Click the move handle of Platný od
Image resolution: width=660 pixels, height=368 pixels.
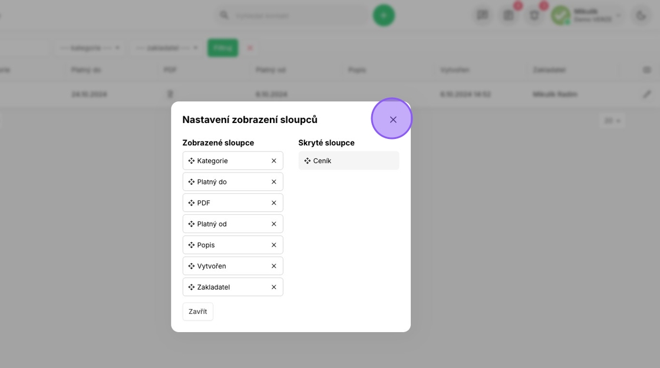pos(191,224)
